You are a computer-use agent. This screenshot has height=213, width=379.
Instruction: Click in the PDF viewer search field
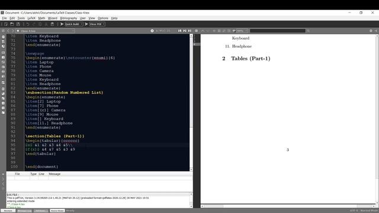click(x=278, y=31)
